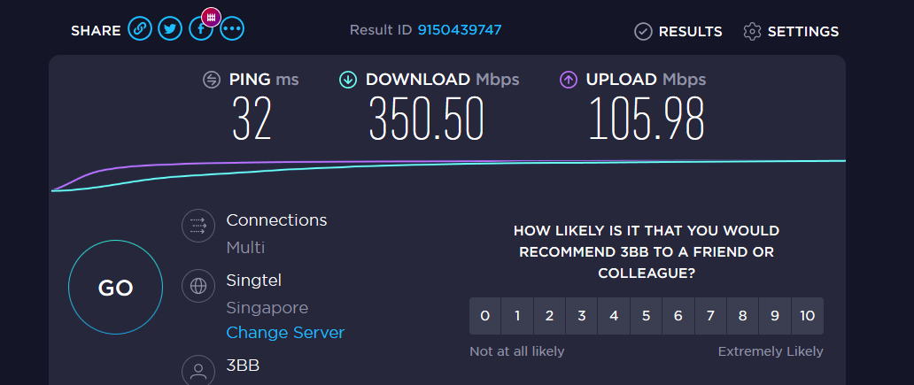Click the Singtel server globe icon

point(198,286)
